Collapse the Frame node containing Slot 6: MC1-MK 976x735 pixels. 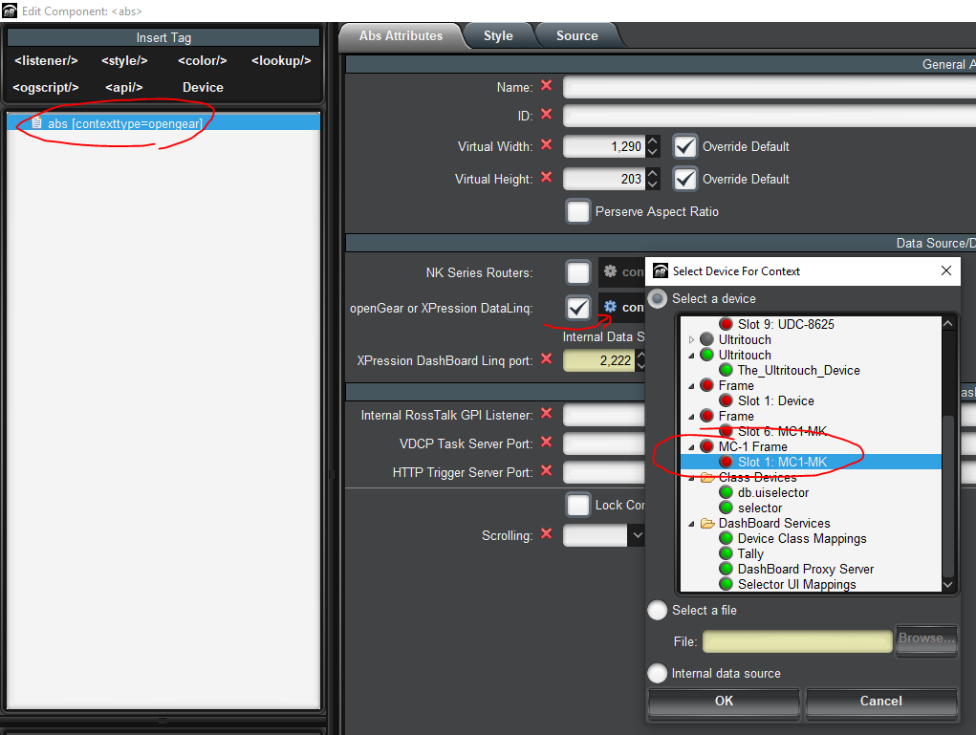pyautogui.click(x=691, y=417)
